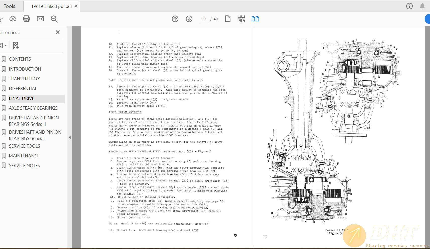Send file by email envelope icon
The height and width of the screenshot is (249, 430).
40,19
